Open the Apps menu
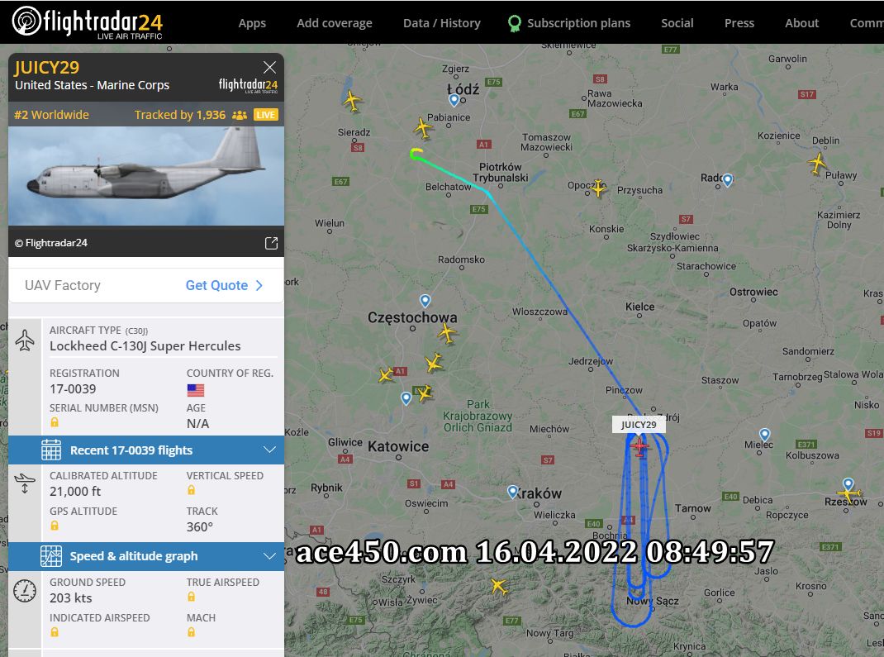Screen dimensions: 884x657 tap(252, 23)
